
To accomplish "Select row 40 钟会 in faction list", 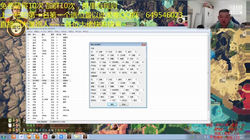I will tap(49, 119).
